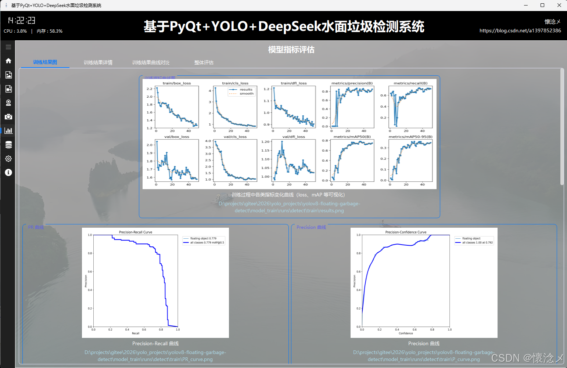Open the camera capture sidebar icon

8,117
